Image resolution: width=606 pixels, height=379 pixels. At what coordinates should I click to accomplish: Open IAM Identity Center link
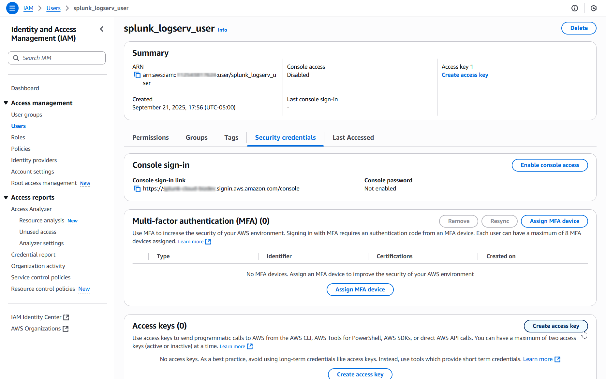36,317
